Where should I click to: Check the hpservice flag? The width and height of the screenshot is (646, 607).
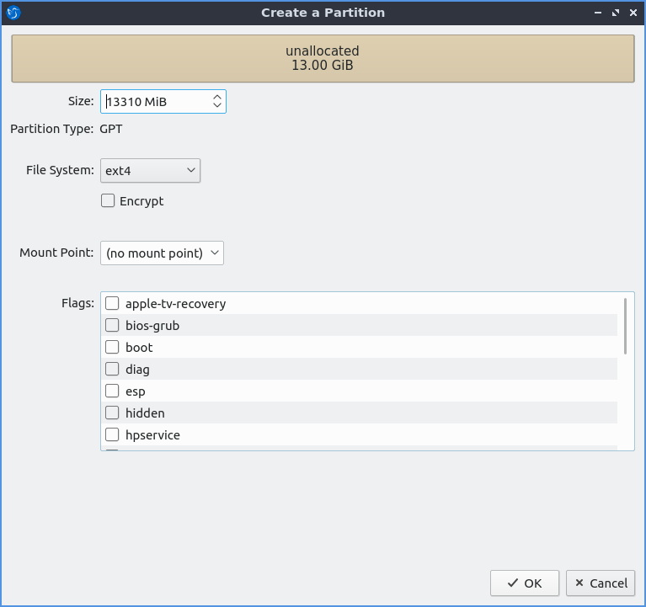tap(112, 435)
